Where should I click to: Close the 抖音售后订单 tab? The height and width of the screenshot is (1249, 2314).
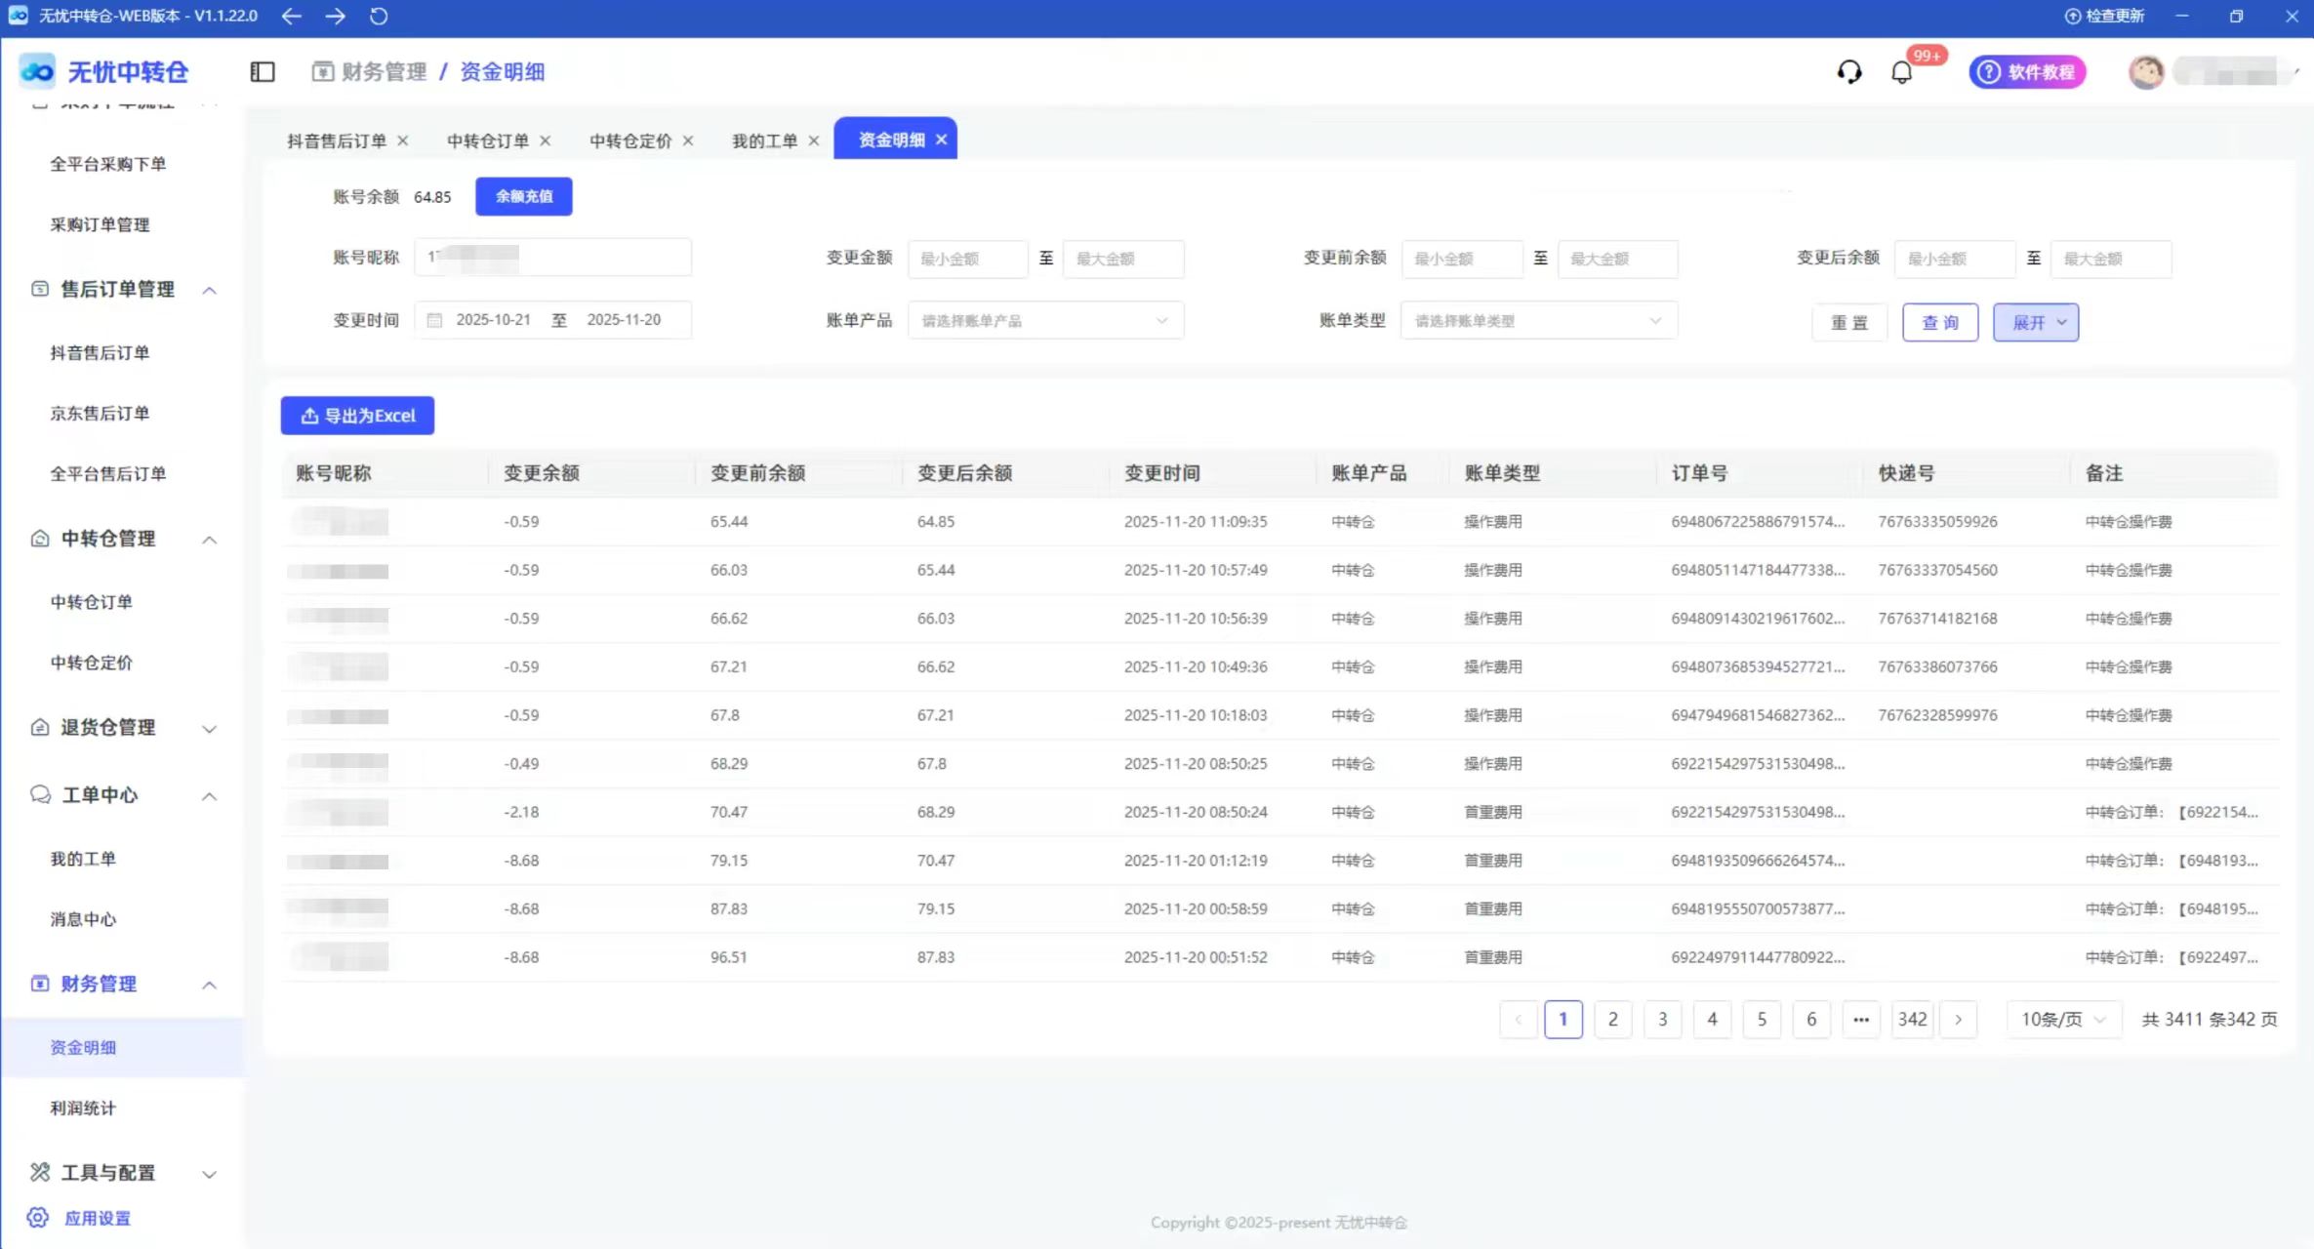(x=402, y=141)
